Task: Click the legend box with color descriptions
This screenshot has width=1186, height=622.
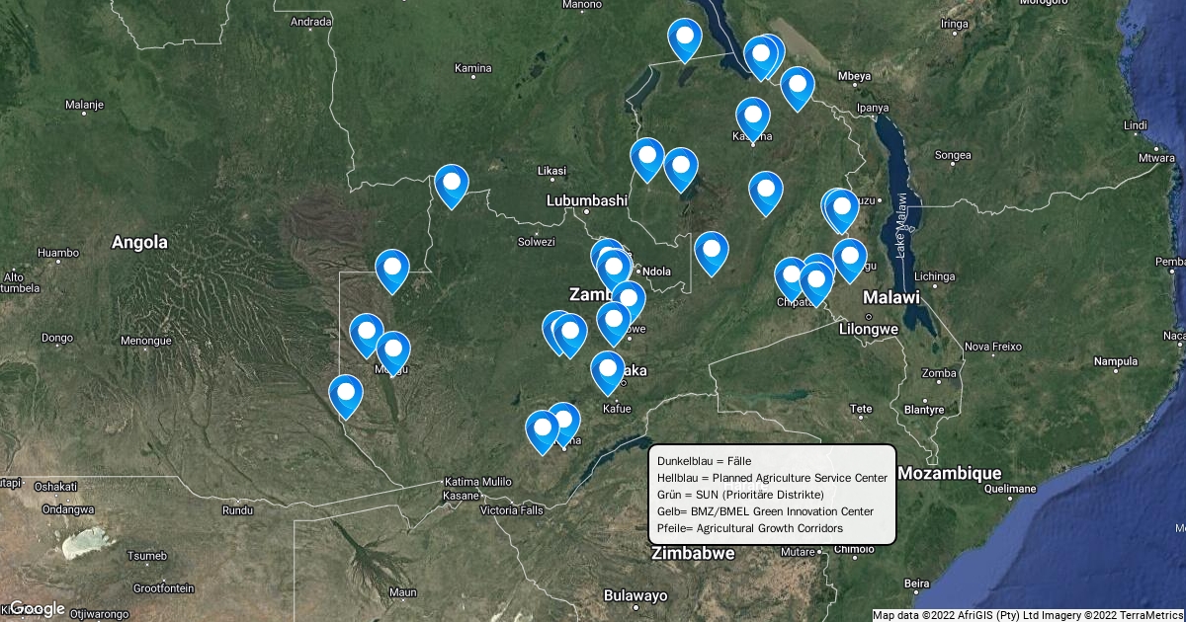Action: 772,494
